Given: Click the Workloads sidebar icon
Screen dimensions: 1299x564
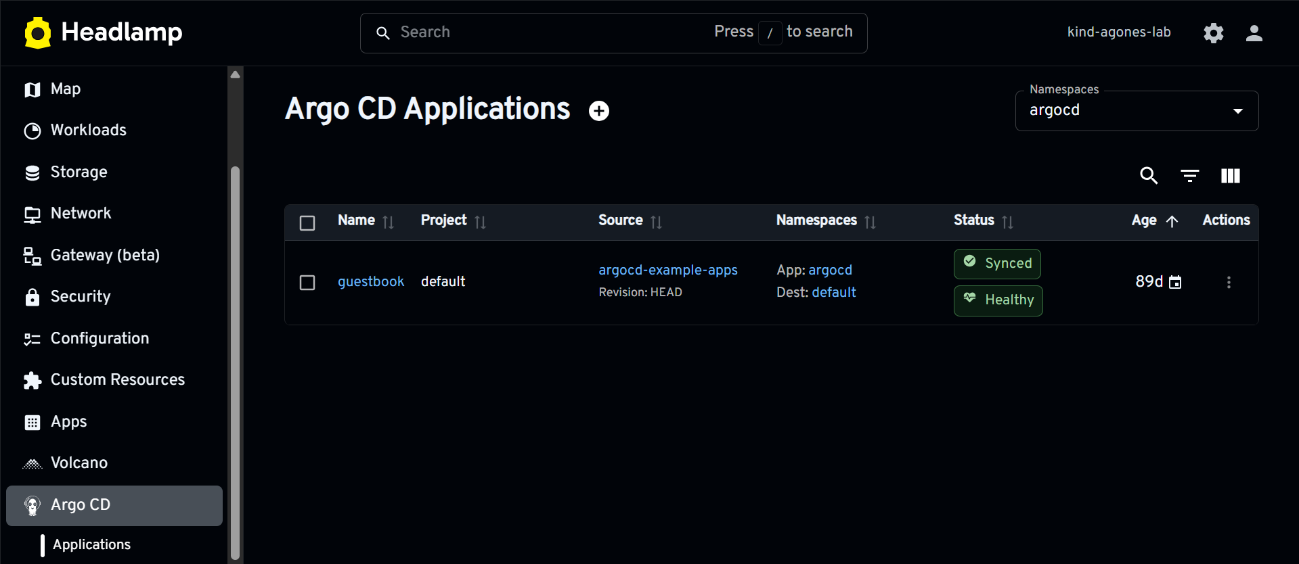Looking at the screenshot, I should click(32, 131).
